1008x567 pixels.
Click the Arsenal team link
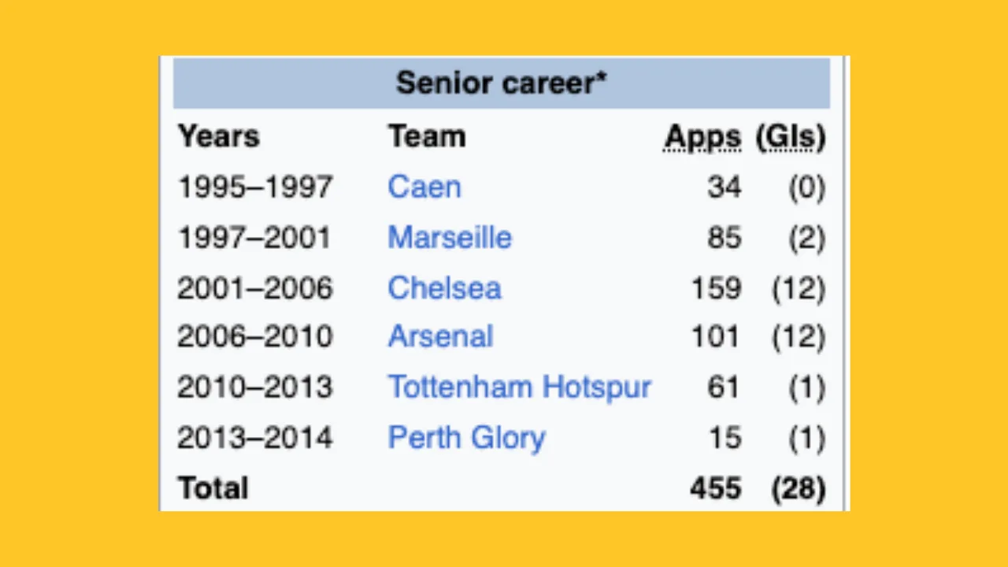coord(440,337)
